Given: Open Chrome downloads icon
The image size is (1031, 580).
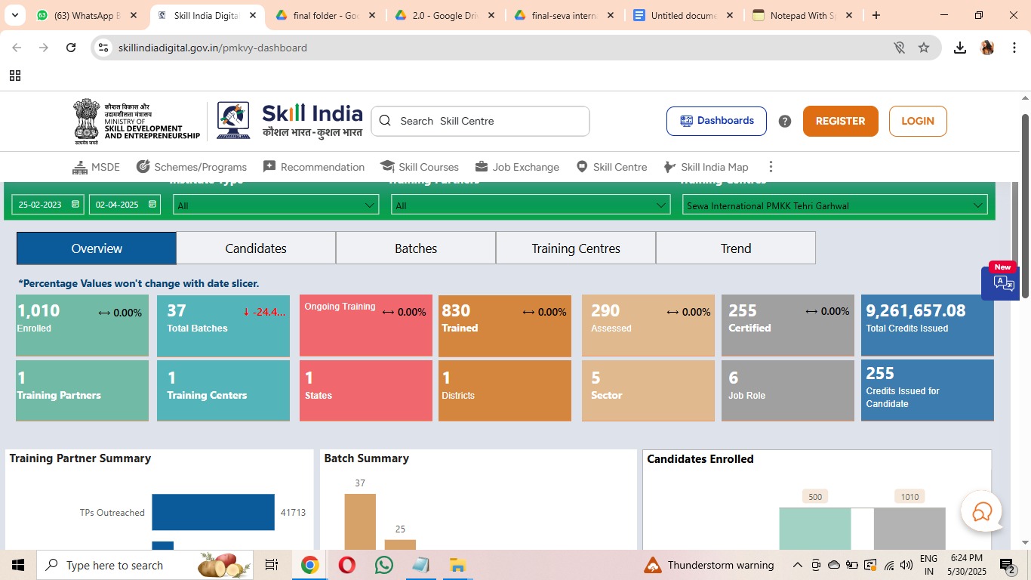Looking at the screenshot, I should [x=960, y=48].
